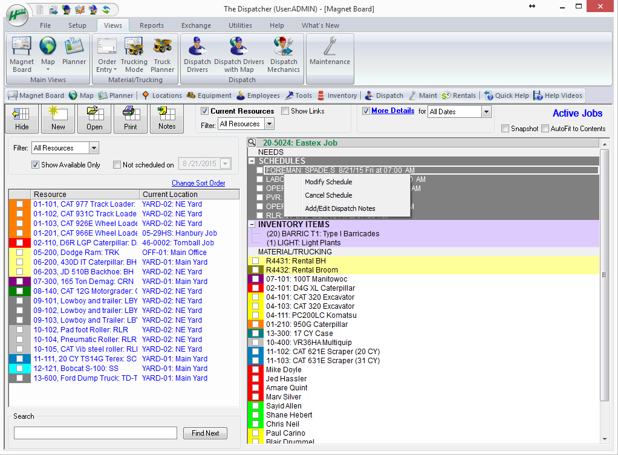Image resolution: width=618 pixels, height=455 pixels.
Task: Click the Change Sort Order link
Action: click(198, 183)
